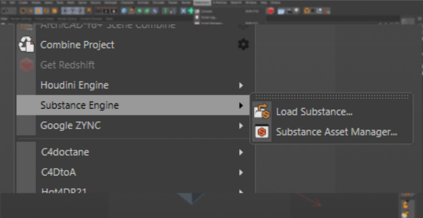The width and height of the screenshot is (423, 218).
Task: Click the Substance Engine submenu arrow
Action: pyautogui.click(x=241, y=105)
